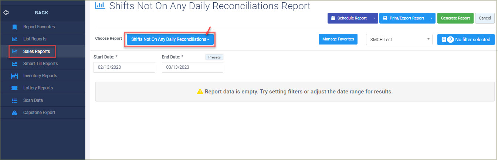
Task: Click the No filter selected button
Action: pos(466,39)
